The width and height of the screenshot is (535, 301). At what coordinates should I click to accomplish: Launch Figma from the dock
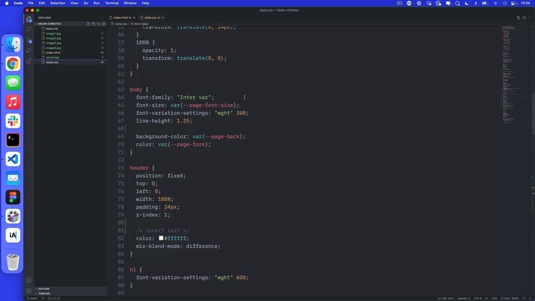click(13, 197)
